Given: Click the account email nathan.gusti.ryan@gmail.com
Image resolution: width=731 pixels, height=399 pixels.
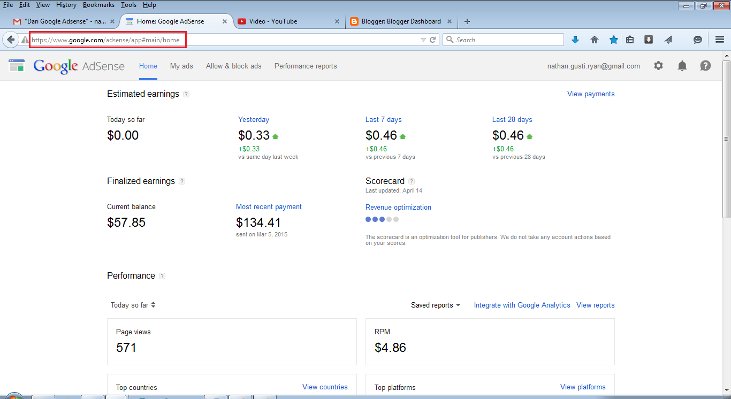Looking at the screenshot, I should point(593,66).
